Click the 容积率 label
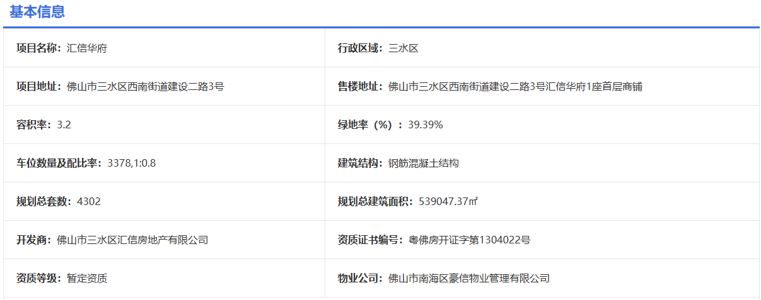The width and height of the screenshot is (761, 300). click(x=34, y=125)
